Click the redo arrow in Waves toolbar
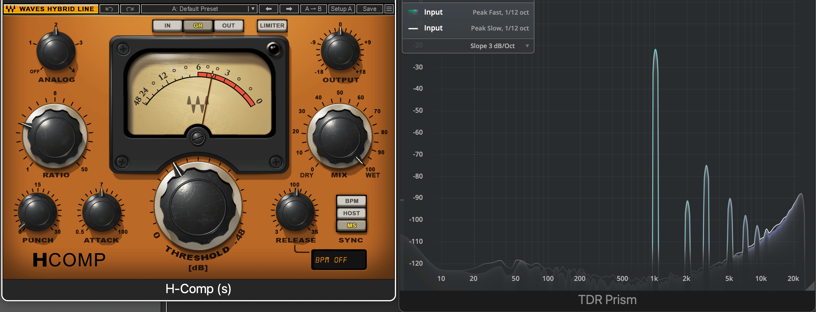This screenshot has height=312, width=816. click(x=130, y=9)
